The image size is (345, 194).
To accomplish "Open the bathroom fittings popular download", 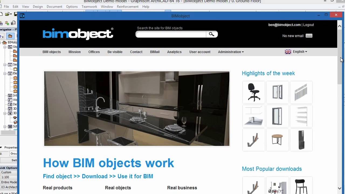I will (x=277, y=186).
